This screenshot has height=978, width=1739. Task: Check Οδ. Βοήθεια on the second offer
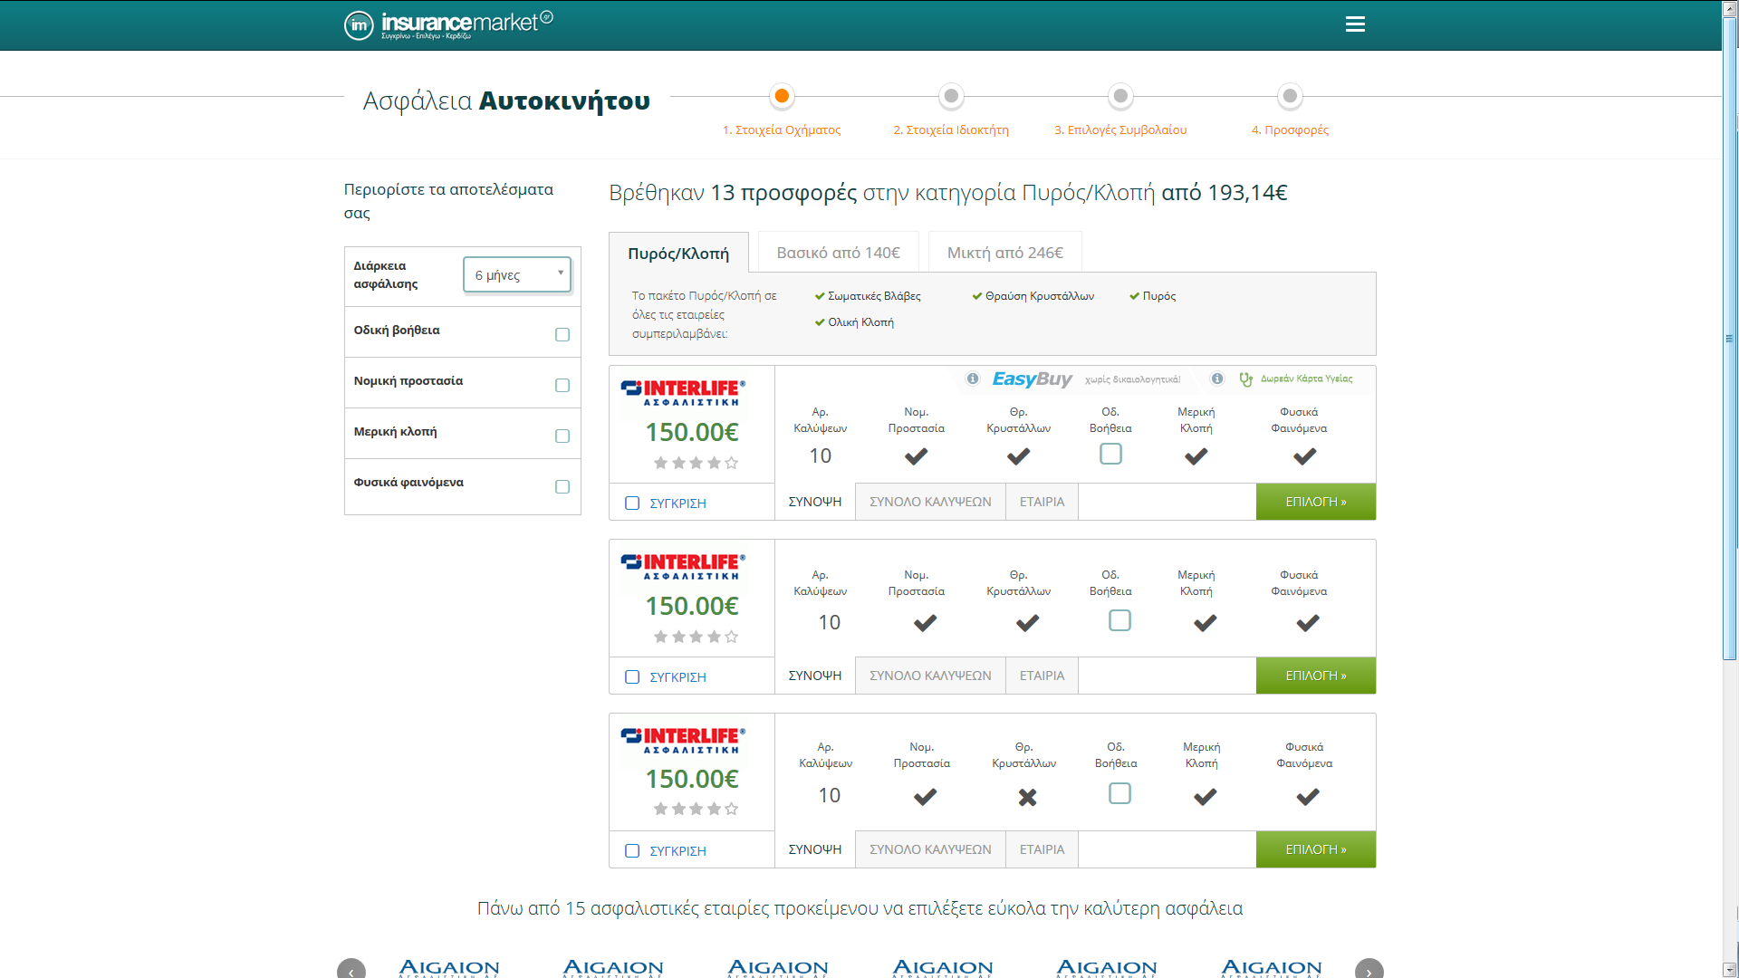[1119, 620]
